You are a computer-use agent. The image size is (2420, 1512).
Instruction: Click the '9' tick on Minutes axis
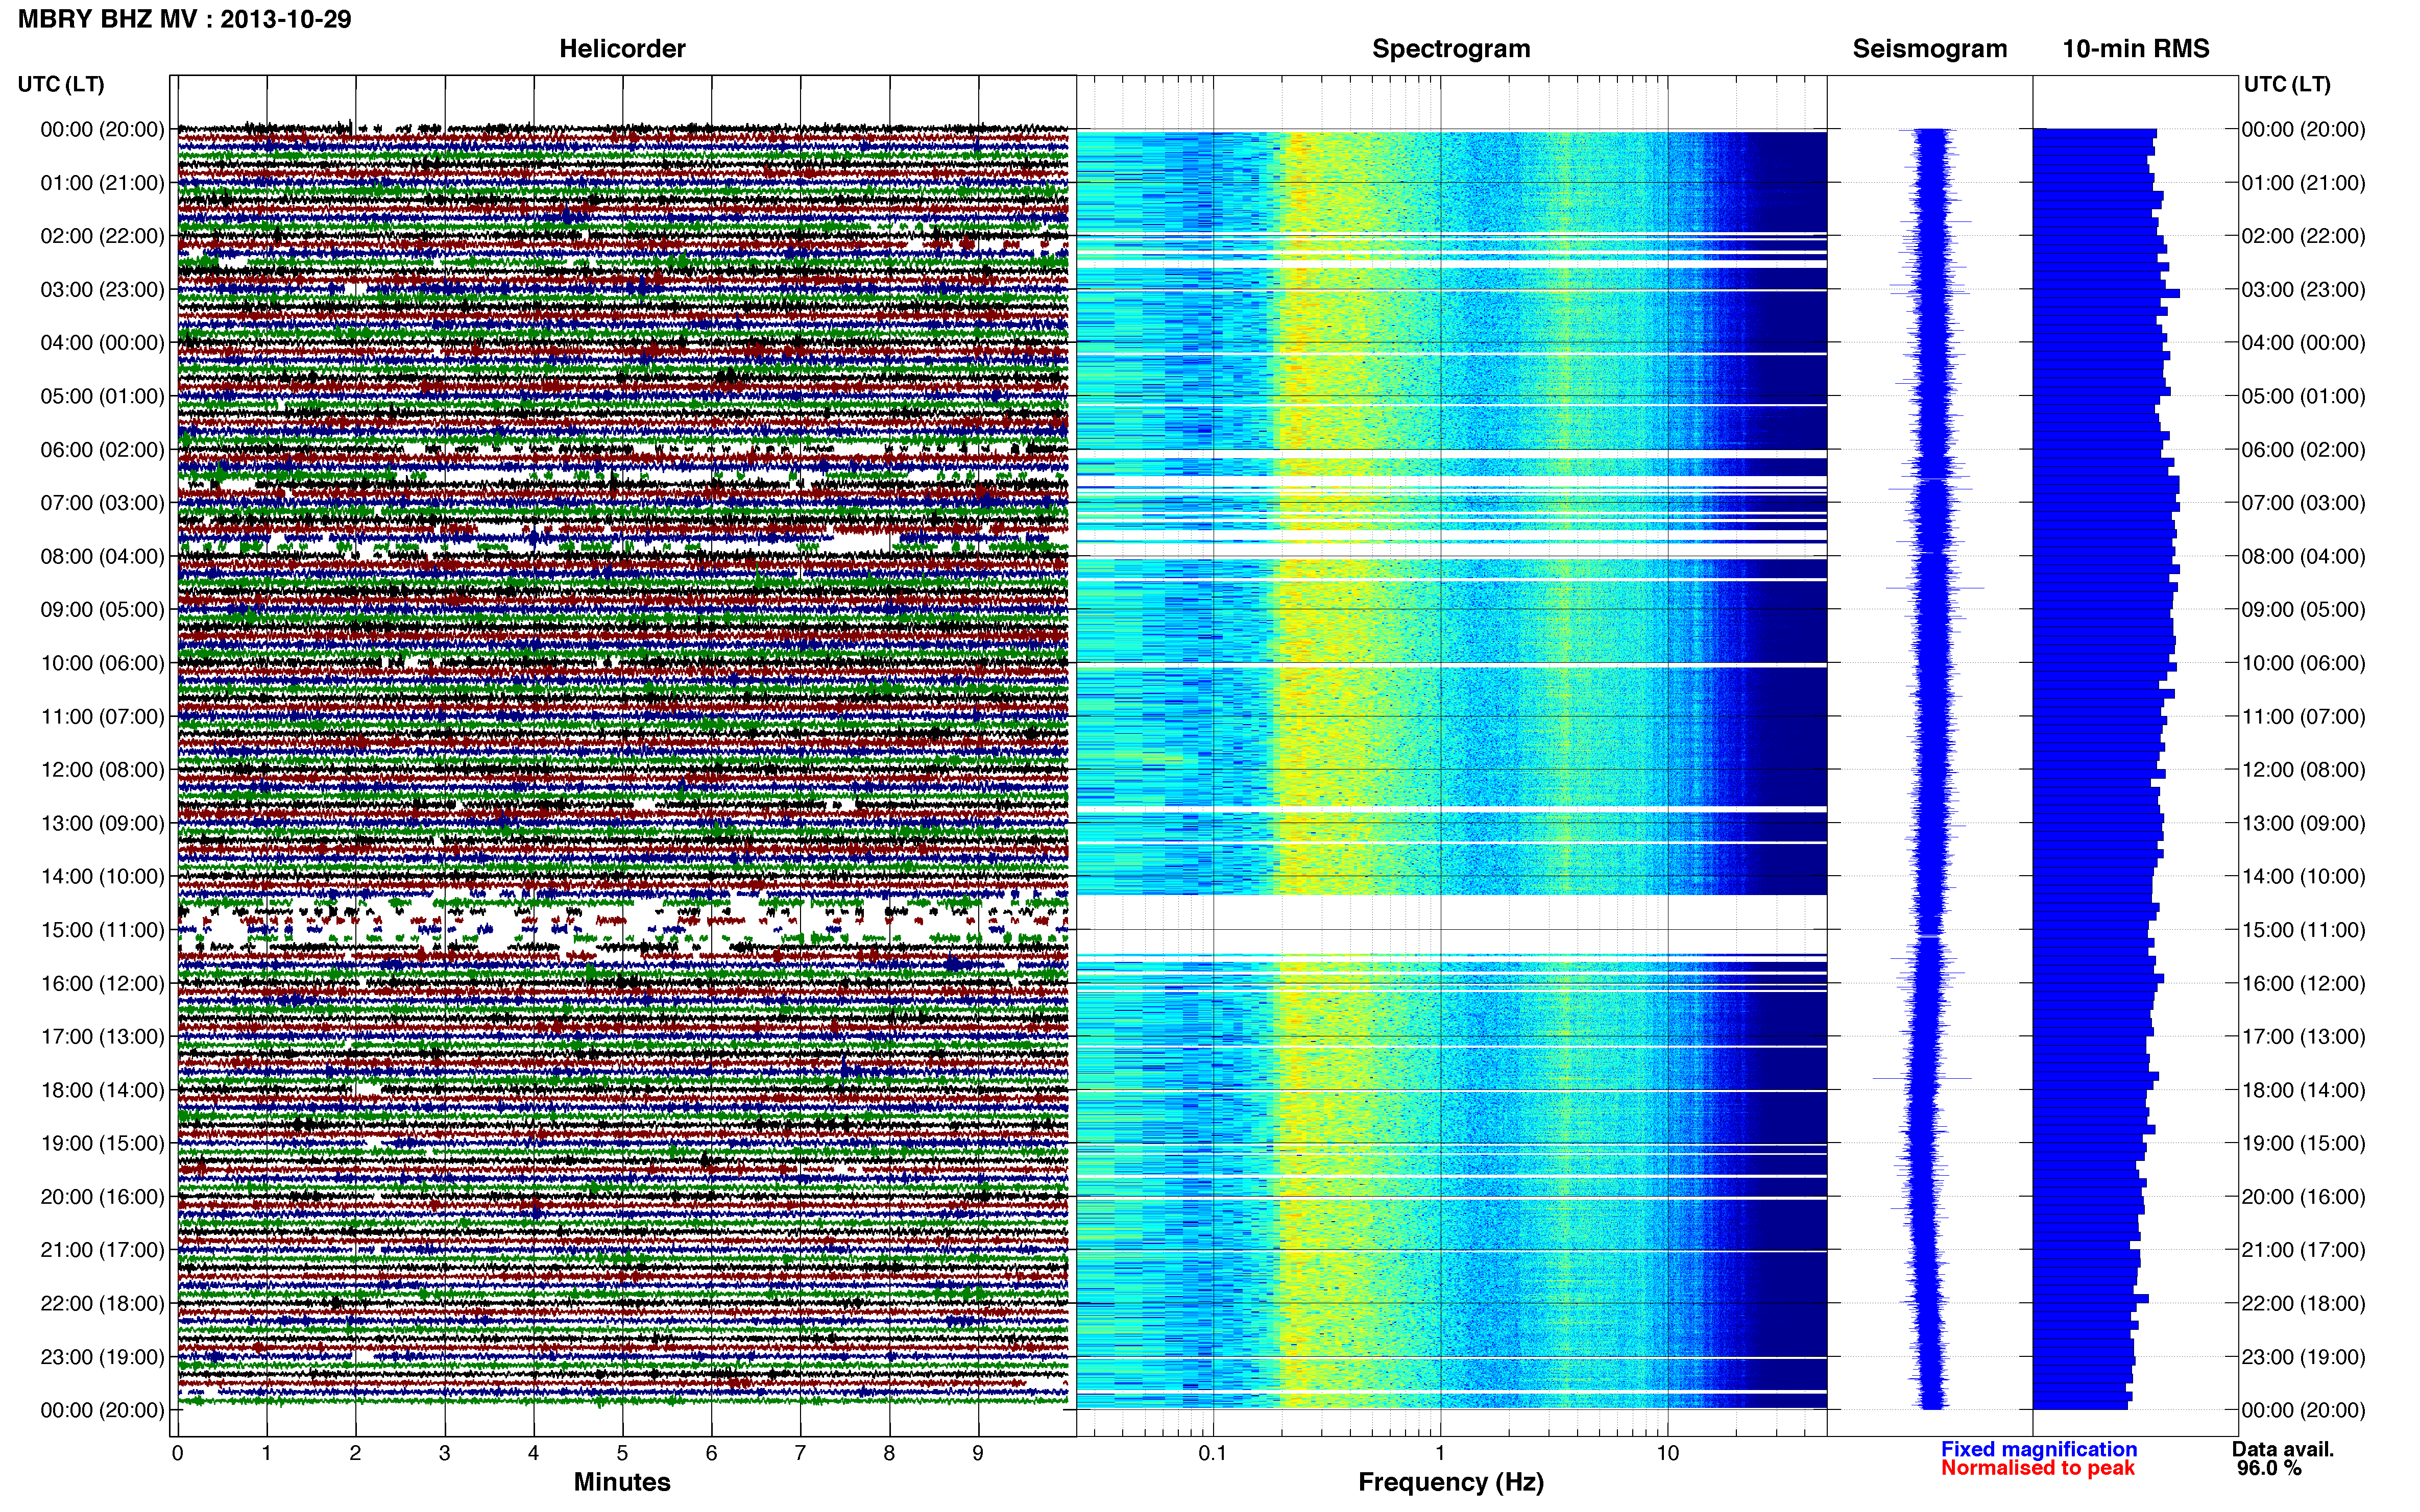click(x=978, y=1453)
